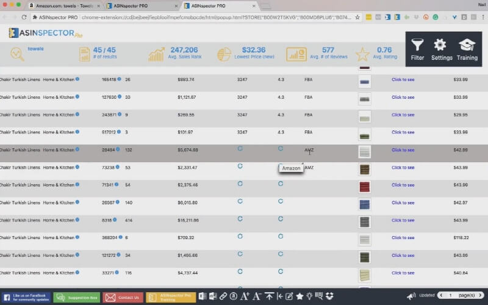Switch to the Amazon.com towels tab

pyautogui.click(x=65, y=5)
